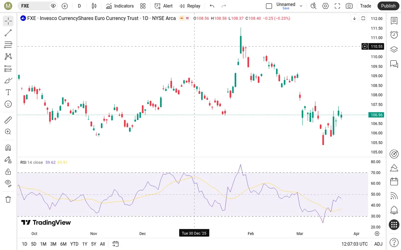Enter fullscreen mode
The width and height of the screenshot is (401, 250).
pyautogui.click(x=338, y=6)
